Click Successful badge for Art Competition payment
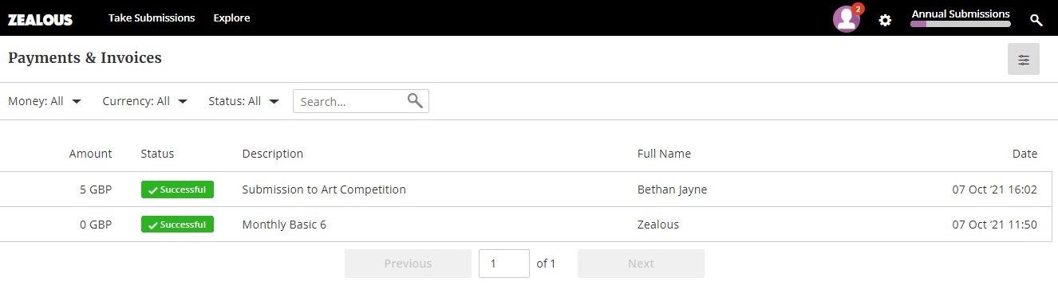Image resolution: width=1058 pixels, height=297 pixels. tap(177, 190)
